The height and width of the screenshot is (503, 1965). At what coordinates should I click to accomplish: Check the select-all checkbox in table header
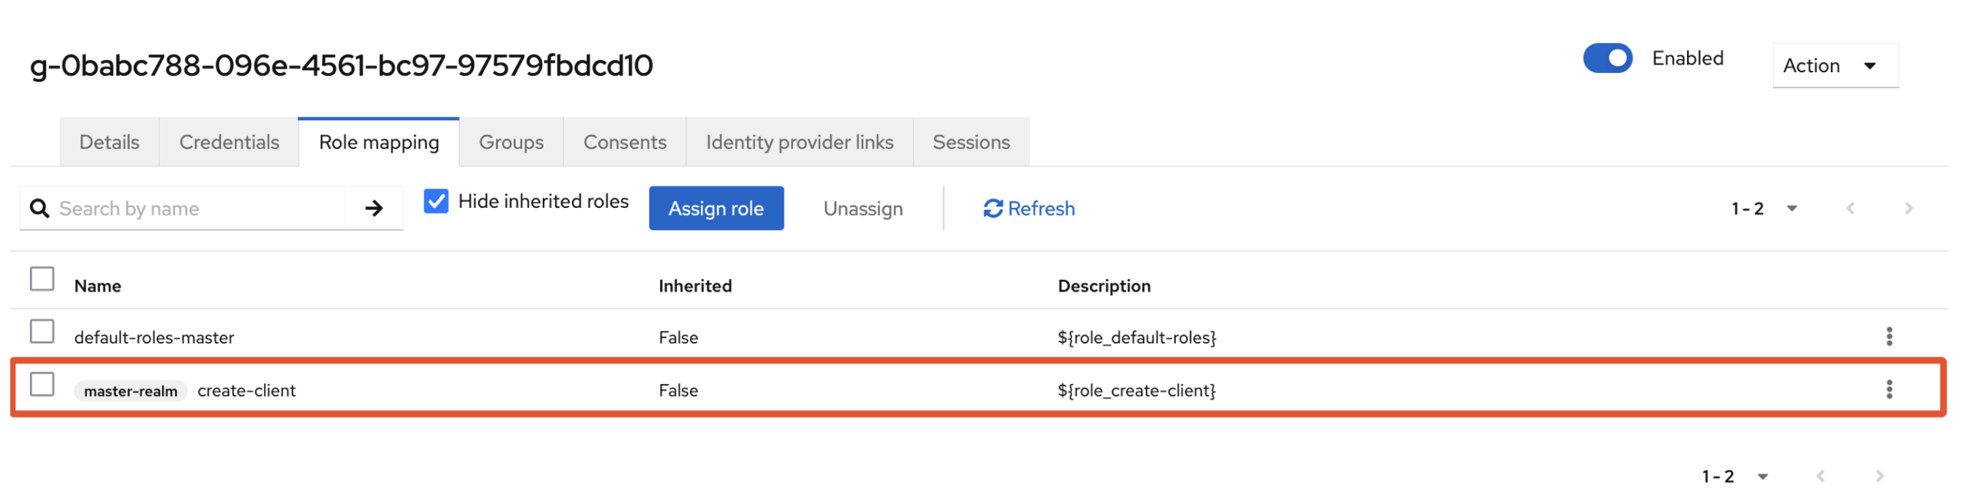[x=42, y=279]
